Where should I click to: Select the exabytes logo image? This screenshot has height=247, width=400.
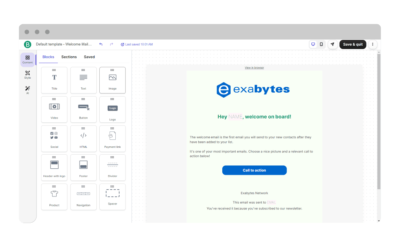(253, 90)
